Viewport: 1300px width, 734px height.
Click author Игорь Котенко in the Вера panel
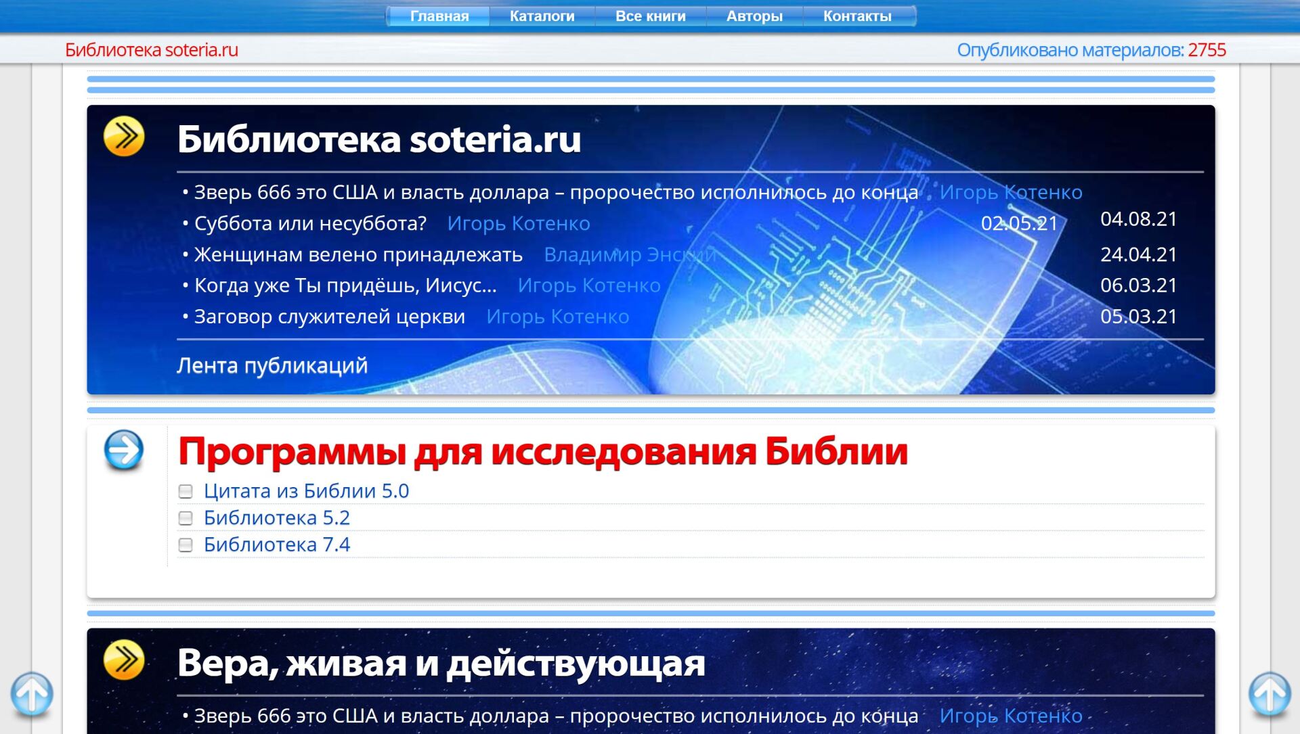pyautogui.click(x=1011, y=716)
